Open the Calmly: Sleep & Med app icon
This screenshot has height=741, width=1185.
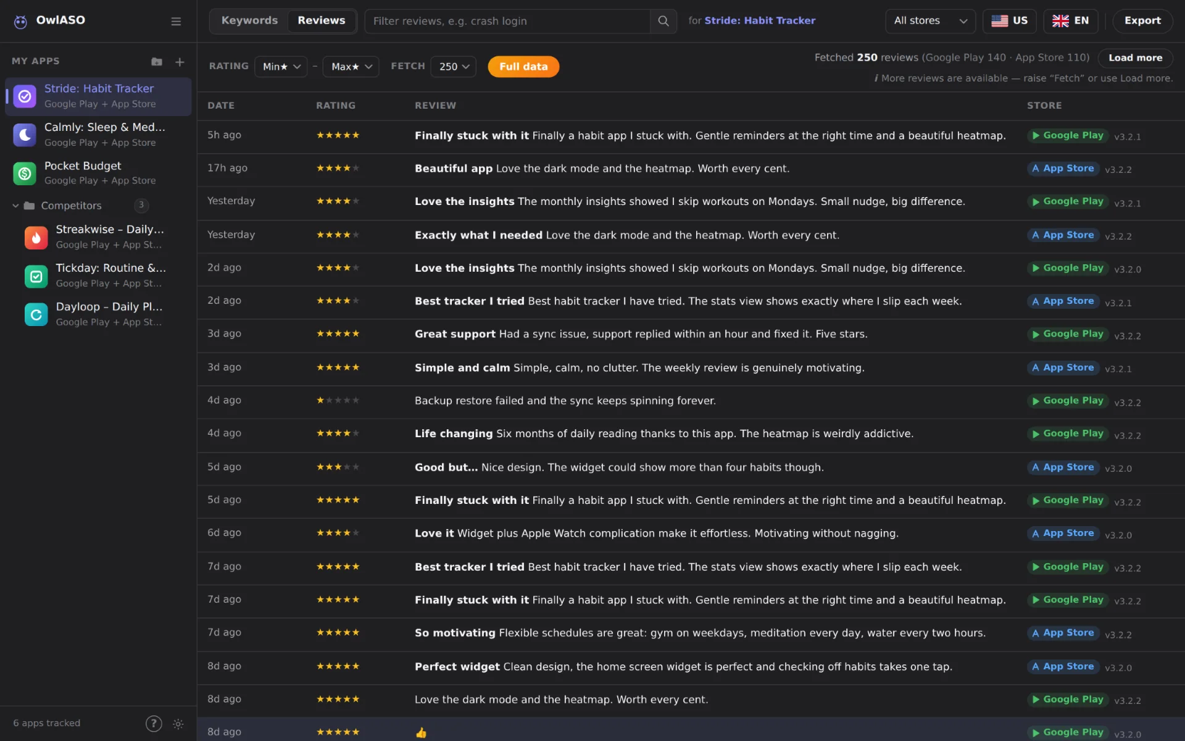(x=25, y=135)
